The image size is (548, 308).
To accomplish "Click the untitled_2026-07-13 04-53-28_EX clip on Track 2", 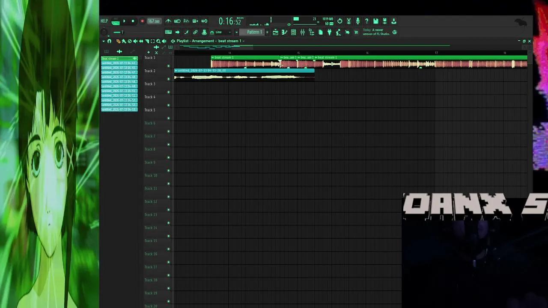I will pyautogui.click(x=244, y=74).
